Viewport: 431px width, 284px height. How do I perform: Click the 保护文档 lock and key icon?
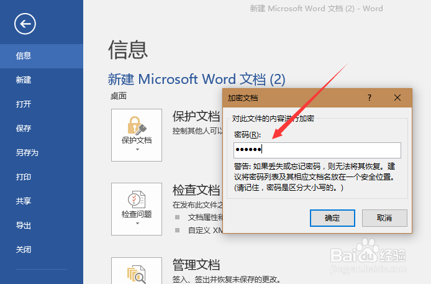click(137, 126)
